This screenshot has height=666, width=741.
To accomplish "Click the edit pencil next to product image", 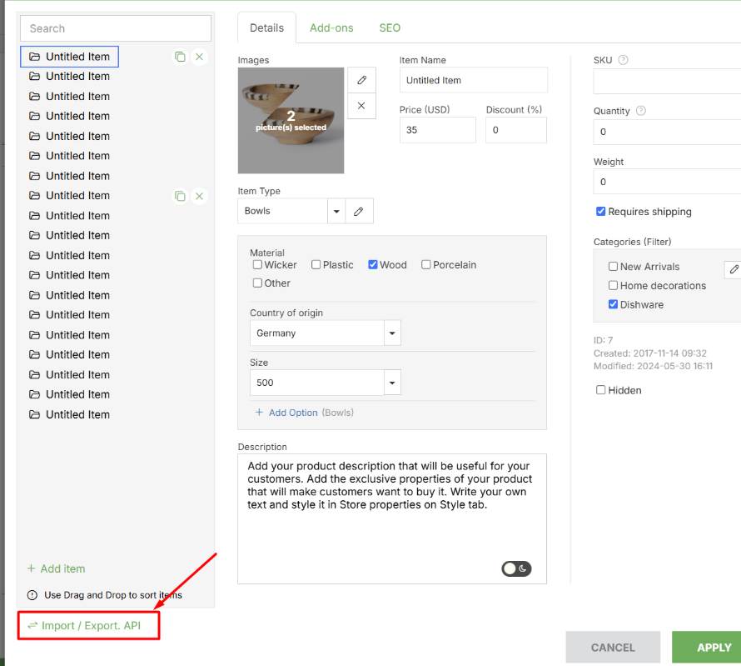I will click(x=361, y=80).
